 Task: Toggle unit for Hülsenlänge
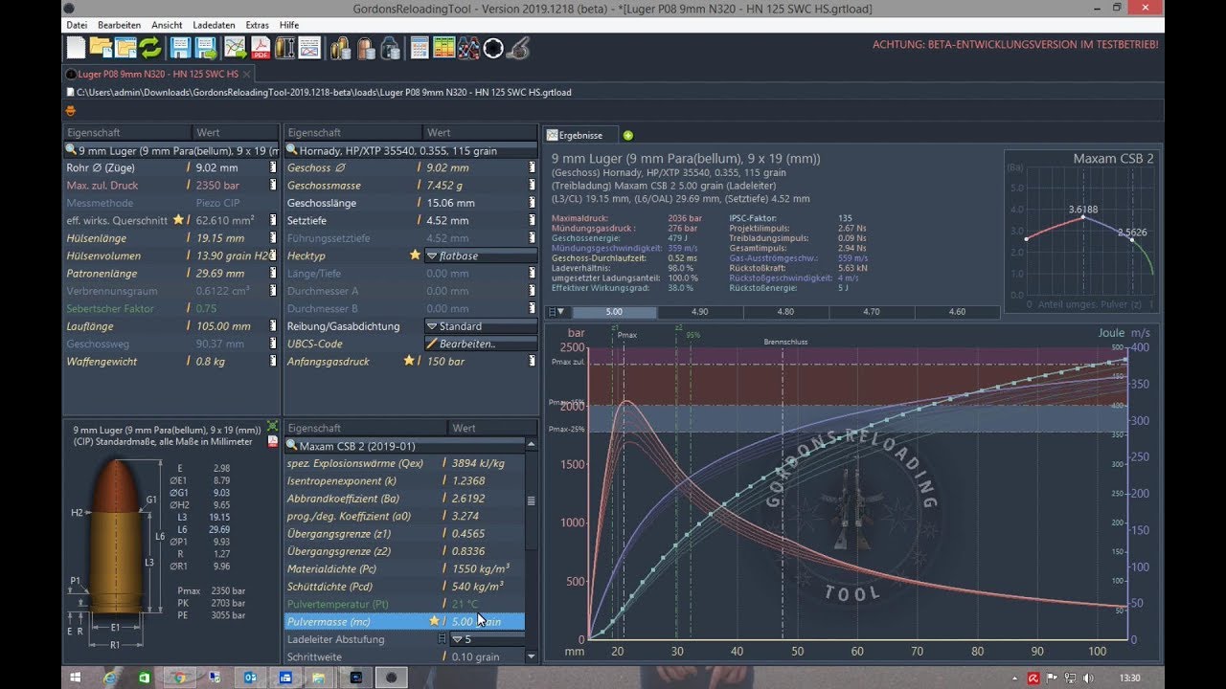pos(273,238)
